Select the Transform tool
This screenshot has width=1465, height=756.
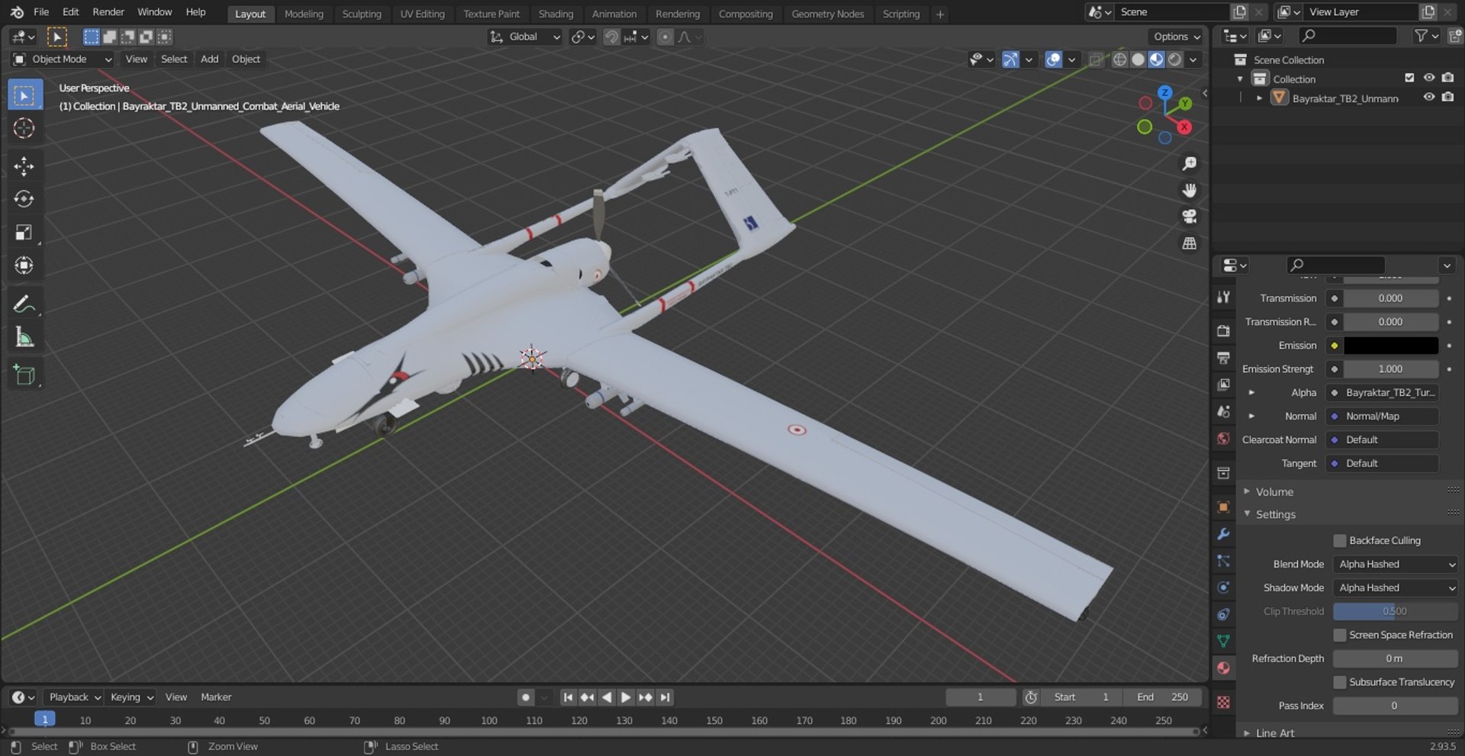pyautogui.click(x=24, y=265)
